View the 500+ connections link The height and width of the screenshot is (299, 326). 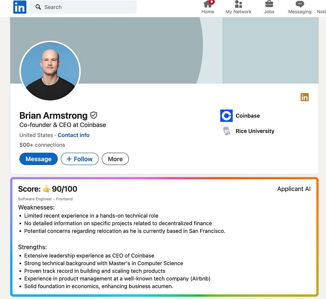[x=42, y=145]
